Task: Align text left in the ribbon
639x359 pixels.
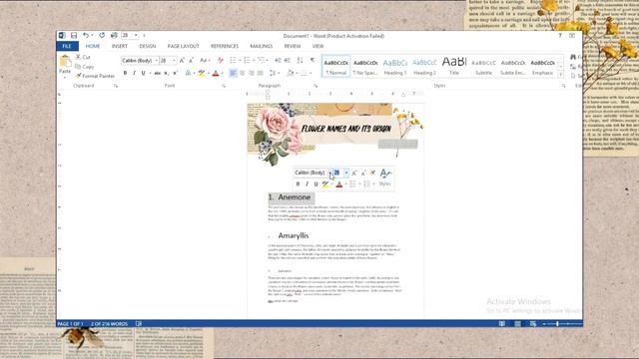Action: tap(233, 73)
